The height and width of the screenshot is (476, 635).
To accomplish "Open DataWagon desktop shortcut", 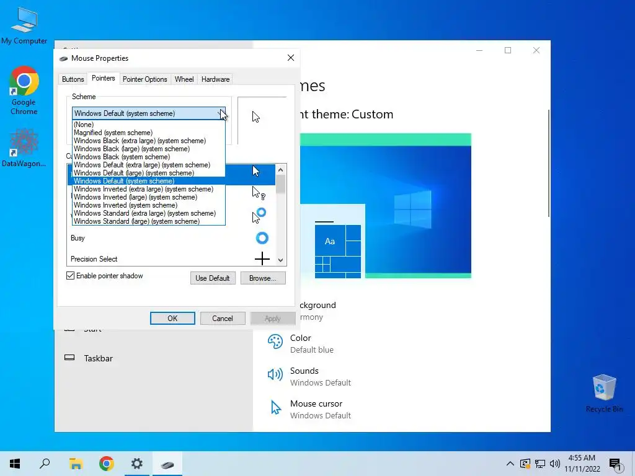I will (x=24, y=148).
